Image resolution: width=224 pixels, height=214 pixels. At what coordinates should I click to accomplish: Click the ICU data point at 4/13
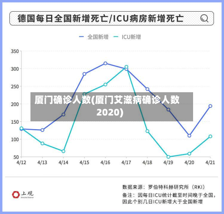tap(43, 143)
